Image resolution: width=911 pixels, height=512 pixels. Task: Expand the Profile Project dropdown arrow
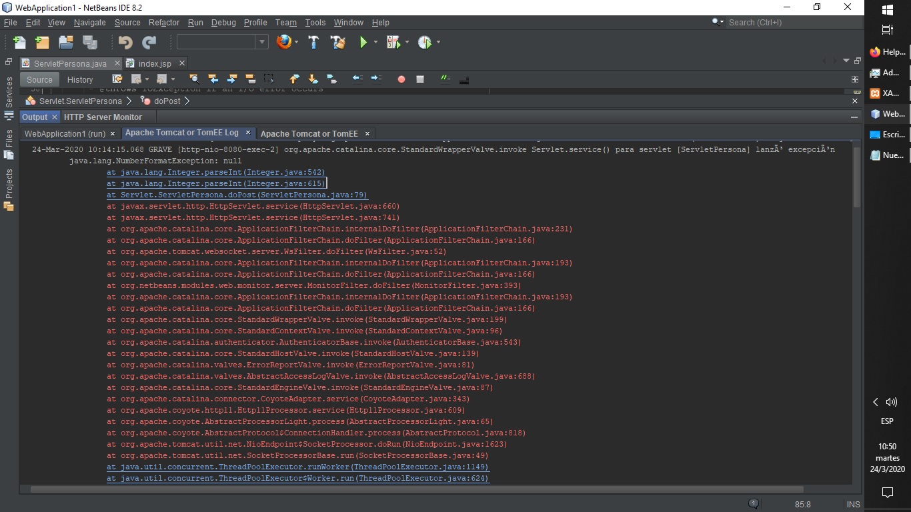pos(438,42)
